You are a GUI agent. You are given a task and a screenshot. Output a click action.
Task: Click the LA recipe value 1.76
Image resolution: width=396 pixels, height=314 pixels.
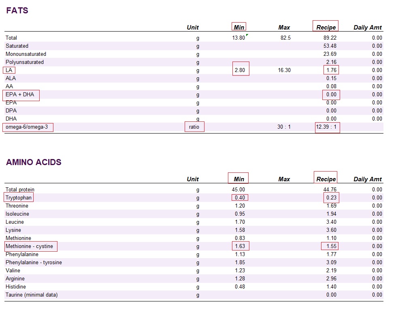tap(331, 70)
